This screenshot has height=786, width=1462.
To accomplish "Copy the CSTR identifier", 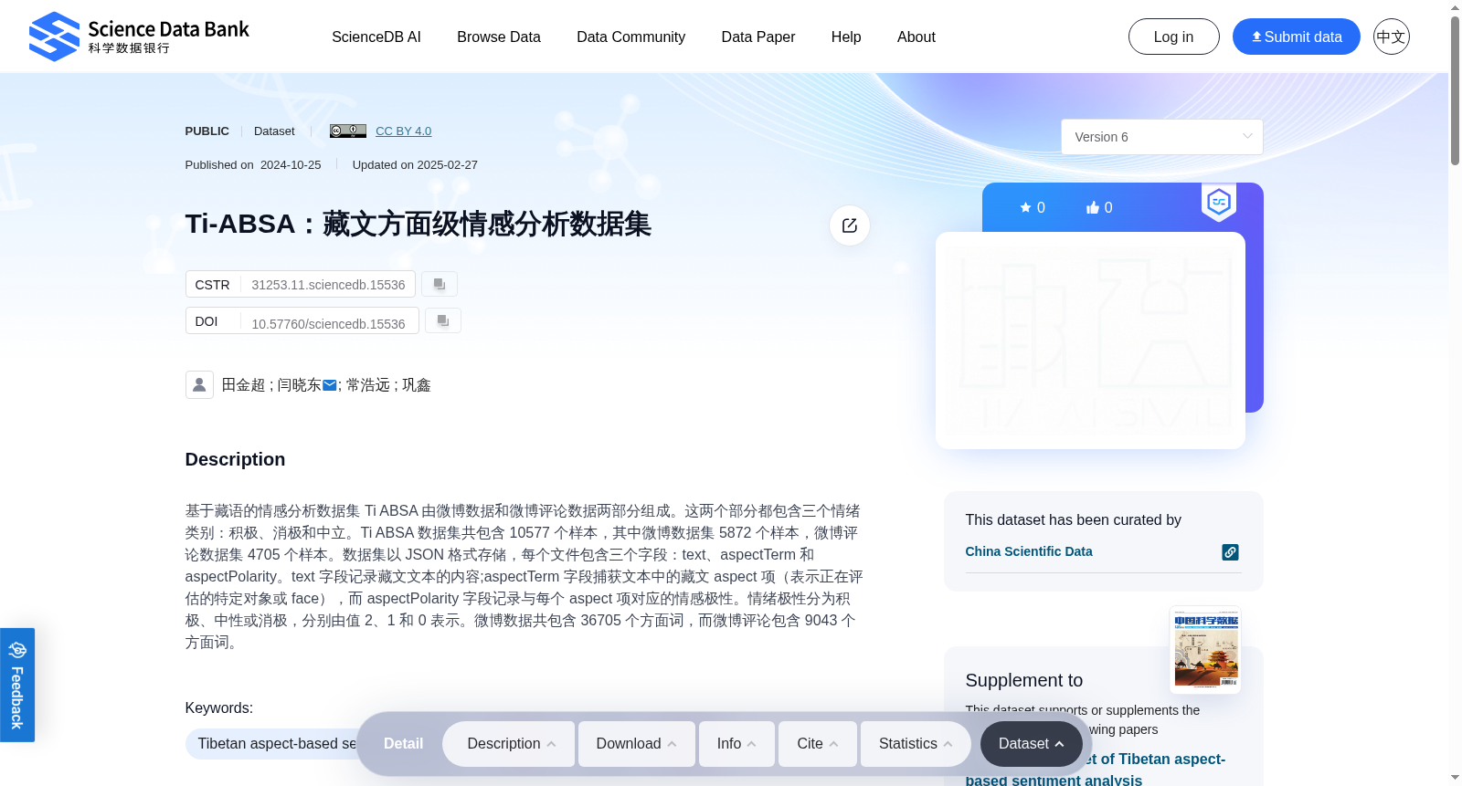I will coord(440,284).
